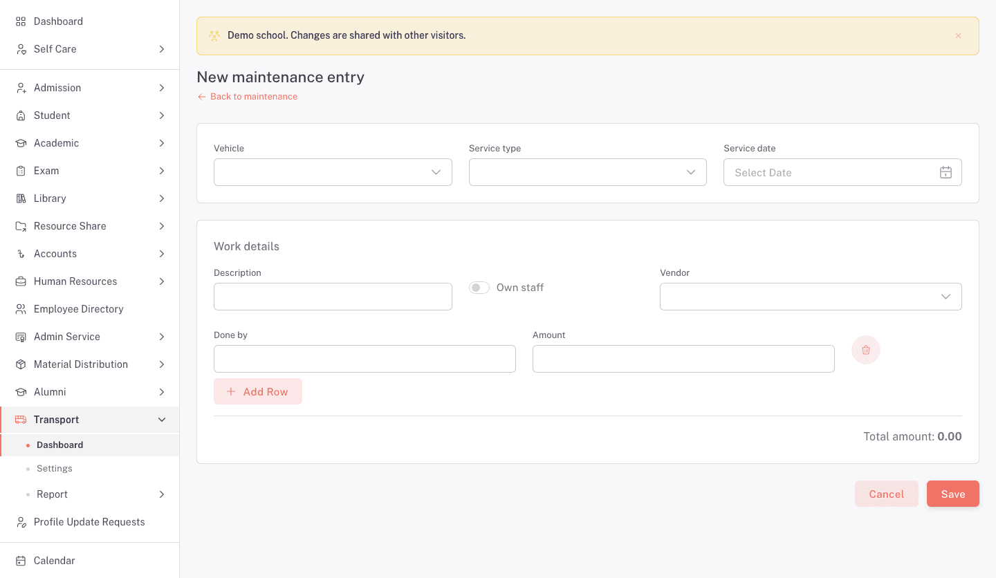
Task: Toggle the Own staff switch
Action: tap(479, 288)
